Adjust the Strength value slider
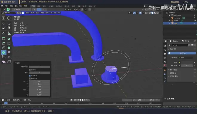Screen dimensions: 197x114 pos(187,66)
